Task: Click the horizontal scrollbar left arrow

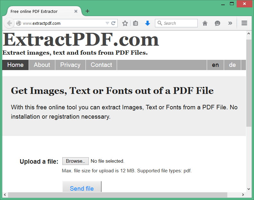Action: point(5,195)
